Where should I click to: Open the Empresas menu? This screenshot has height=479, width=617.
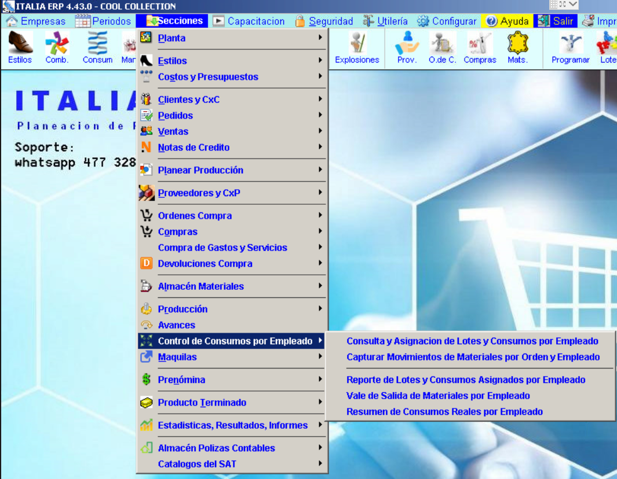coord(36,21)
